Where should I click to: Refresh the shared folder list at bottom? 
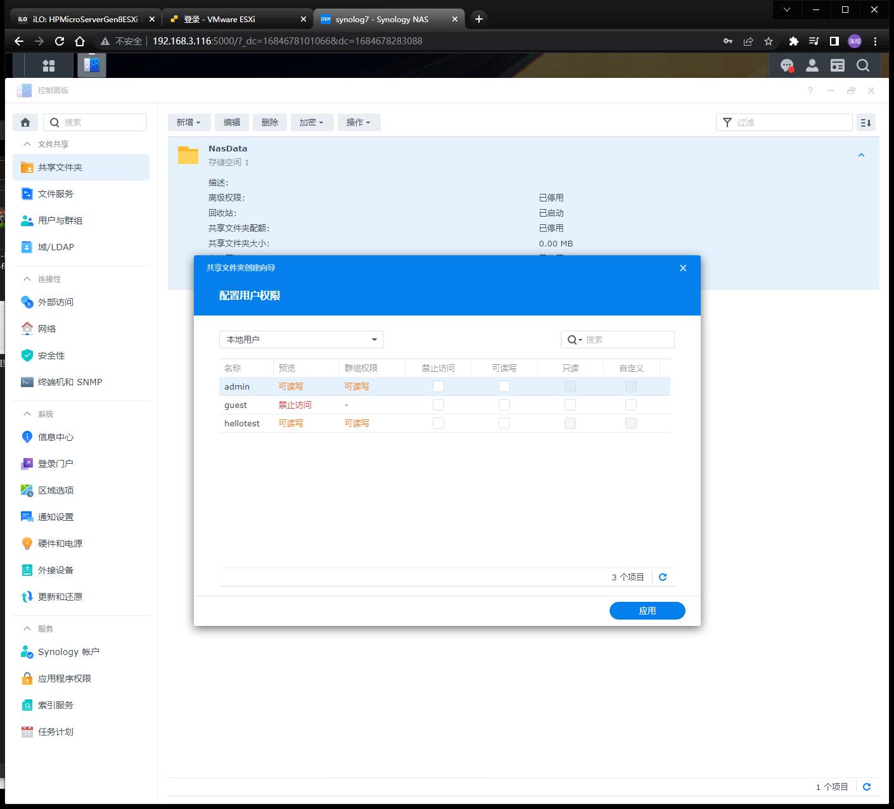867,787
